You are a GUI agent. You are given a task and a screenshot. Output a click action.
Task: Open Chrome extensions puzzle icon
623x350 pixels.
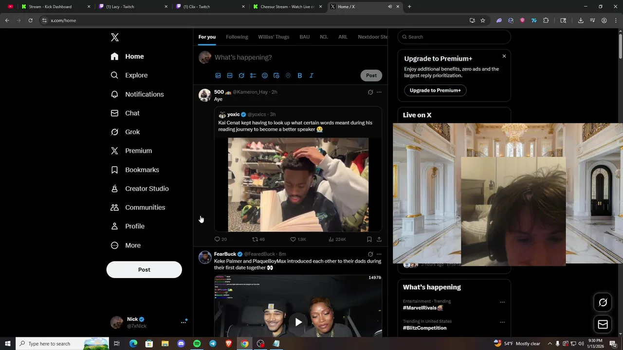[x=546, y=20]
